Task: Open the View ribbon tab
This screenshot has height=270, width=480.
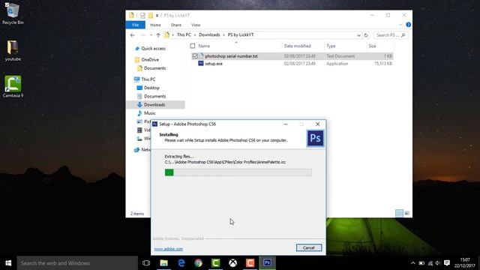Action: pos(196,25)
